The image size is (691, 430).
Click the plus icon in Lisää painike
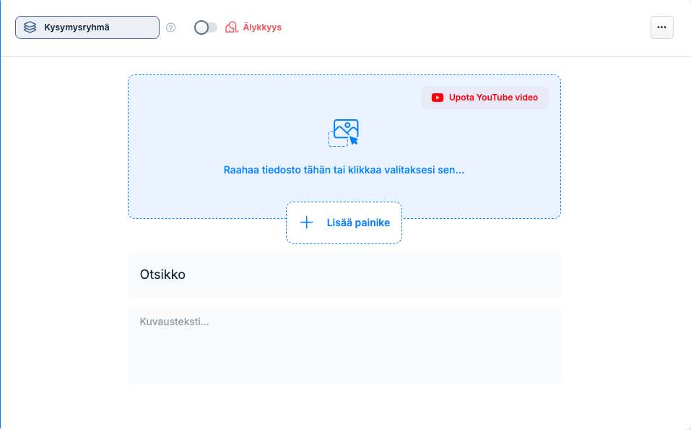(x=307, y=223)
